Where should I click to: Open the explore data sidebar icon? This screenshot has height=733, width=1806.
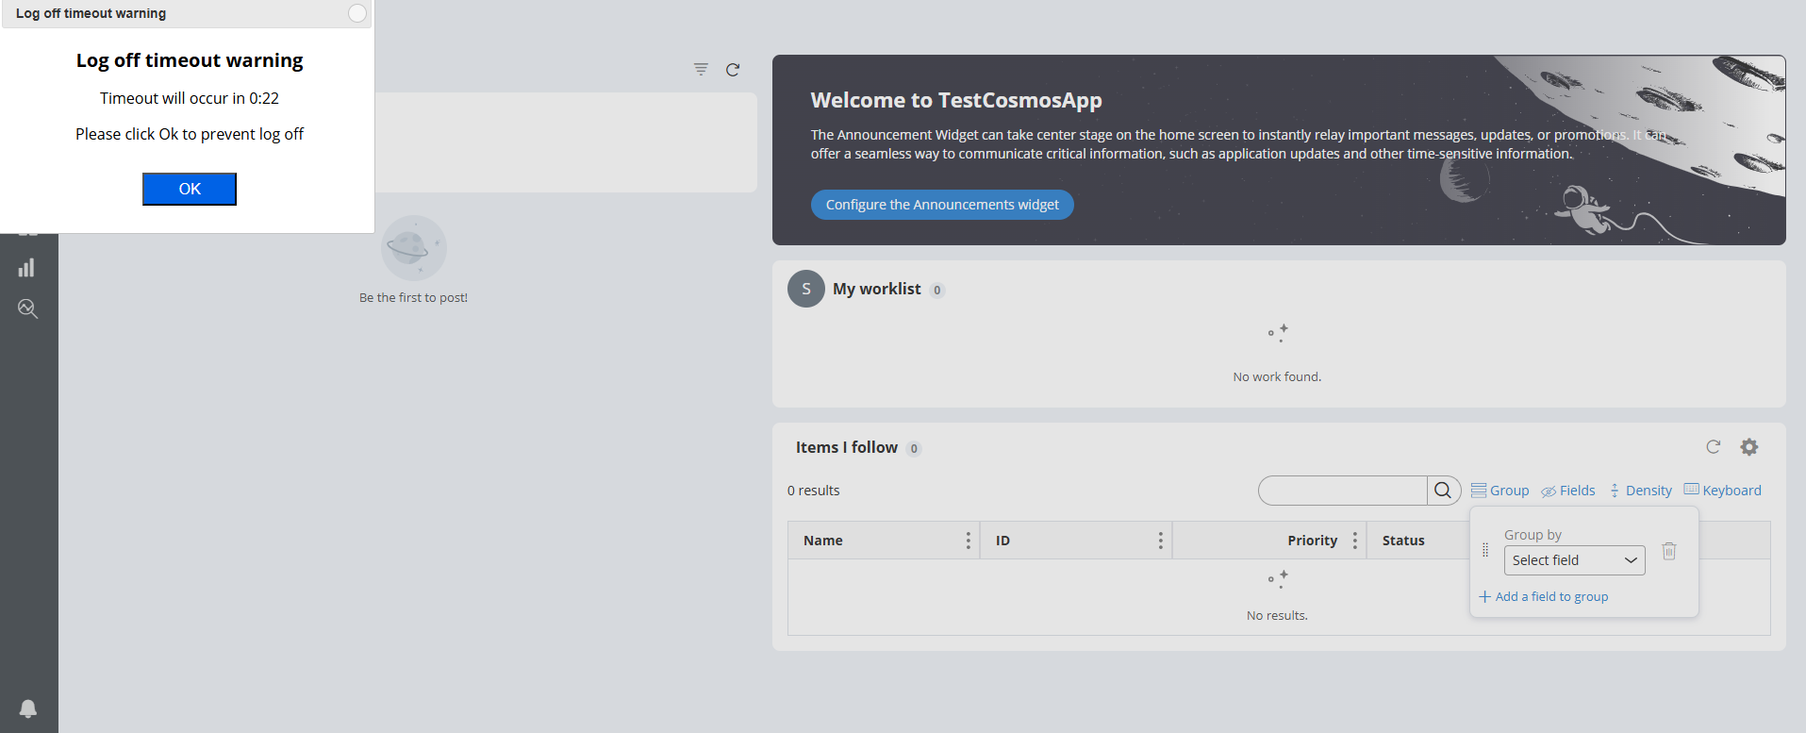(x=27, y=308)
